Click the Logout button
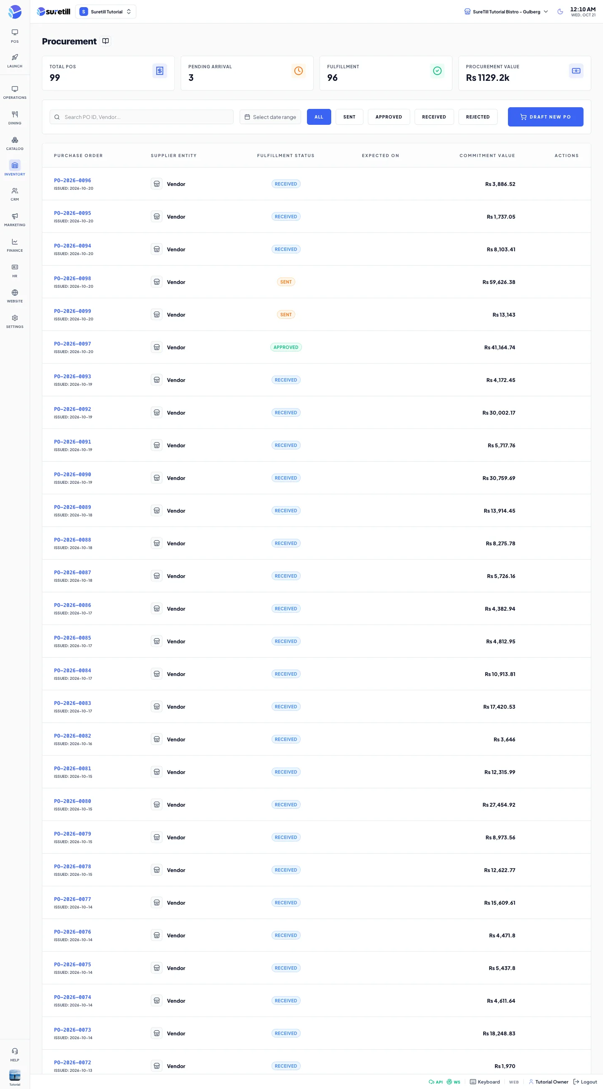Viewport: 603px width, 1089px height. (x=585, y=1081)
